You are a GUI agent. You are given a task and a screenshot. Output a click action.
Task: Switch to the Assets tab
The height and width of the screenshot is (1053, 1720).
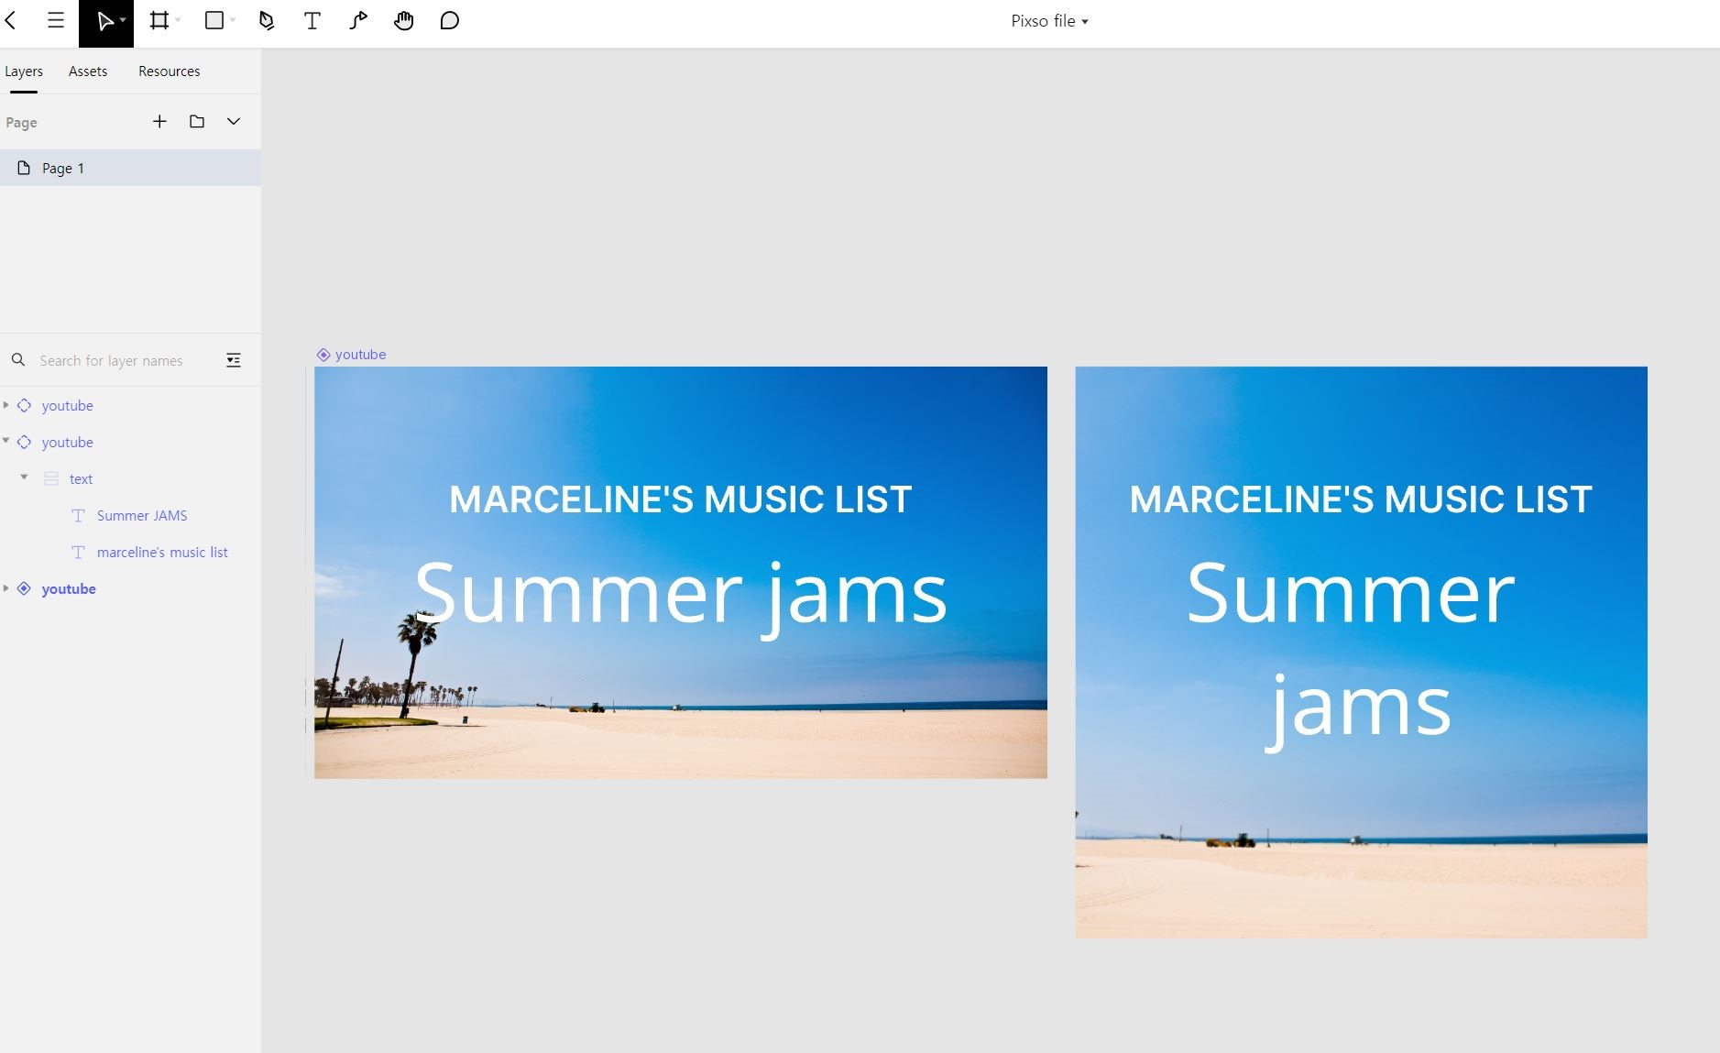click(x=88, y=71)
